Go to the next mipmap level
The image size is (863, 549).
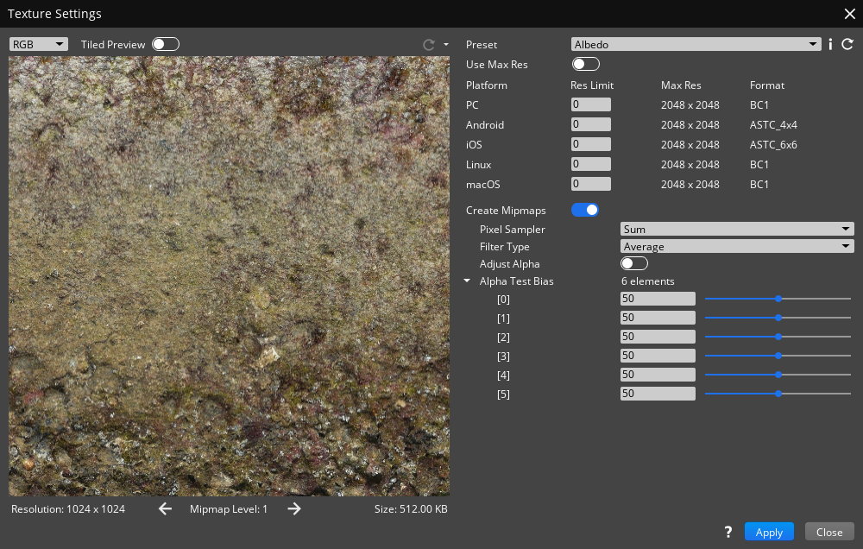pyautogui.click(x=294, y=509)
